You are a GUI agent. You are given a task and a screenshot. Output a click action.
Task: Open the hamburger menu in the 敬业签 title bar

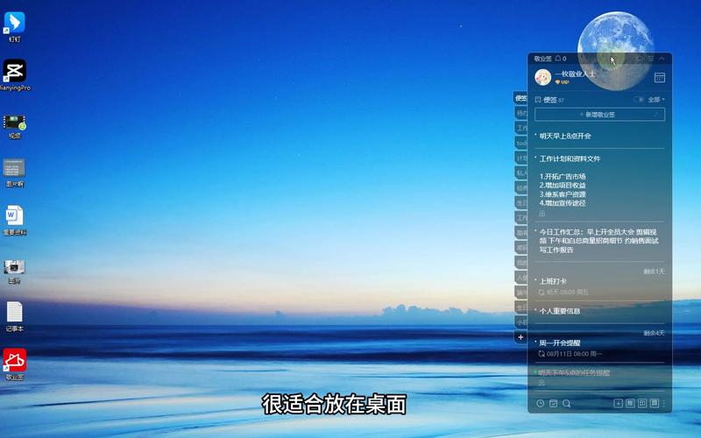coord(650,59)
